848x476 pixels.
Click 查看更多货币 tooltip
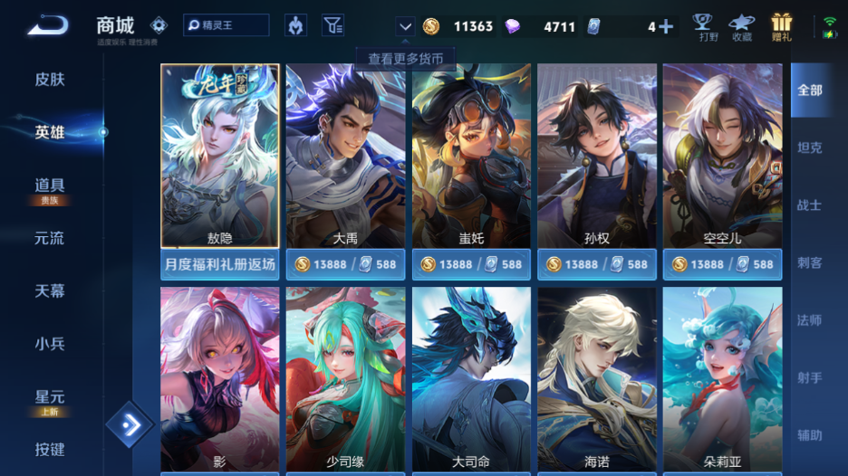[405, 58]
